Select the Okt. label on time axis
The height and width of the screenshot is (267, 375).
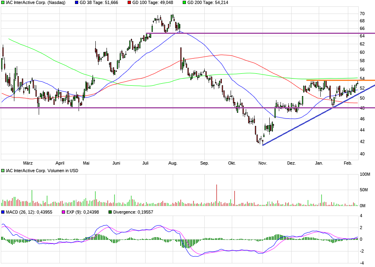tap(232, 163)
